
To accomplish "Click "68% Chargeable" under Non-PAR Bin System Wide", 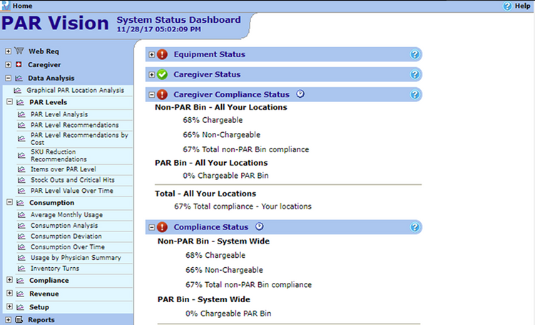I will [215, 255].
